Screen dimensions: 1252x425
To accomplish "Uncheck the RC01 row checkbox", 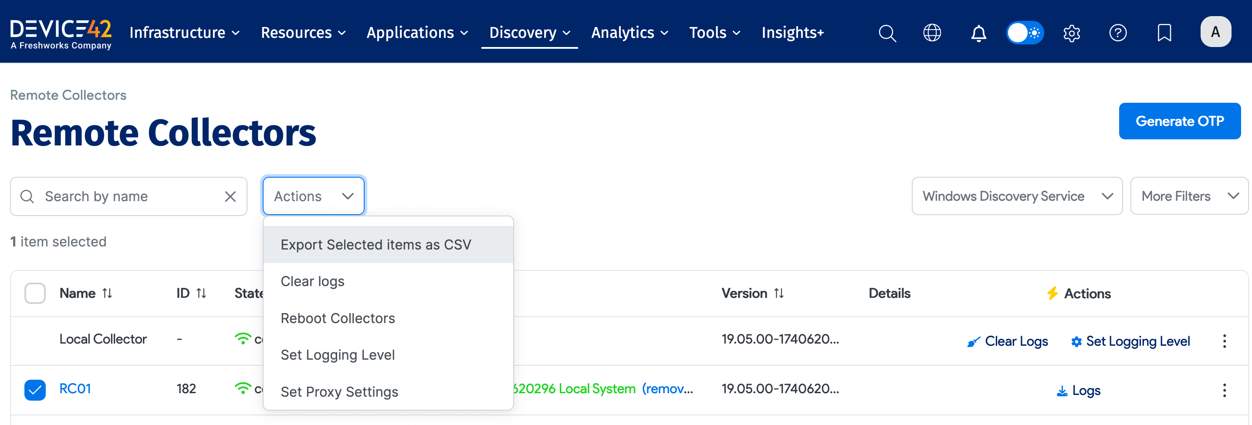I will click(34, 388).
